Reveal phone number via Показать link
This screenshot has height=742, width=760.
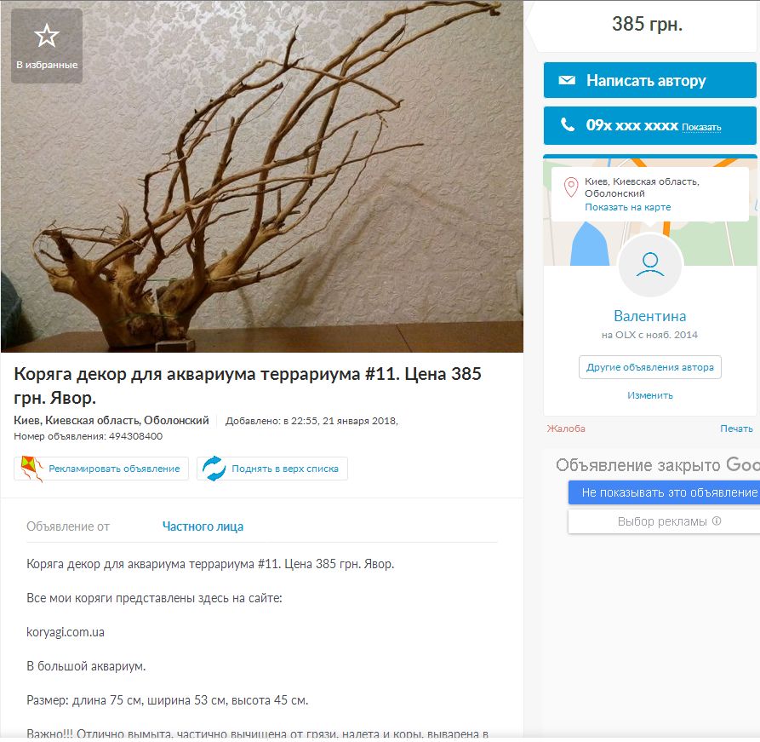pyautogui.click(x=701, y=127)
